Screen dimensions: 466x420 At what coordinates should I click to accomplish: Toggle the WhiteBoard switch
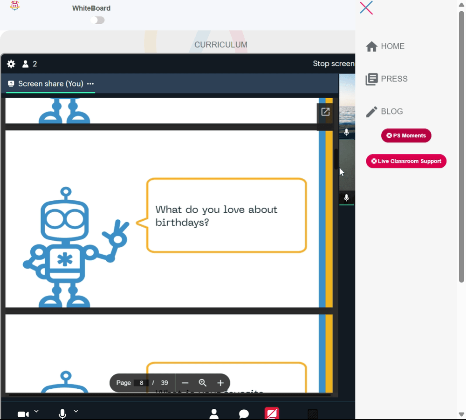pos(97,20)
